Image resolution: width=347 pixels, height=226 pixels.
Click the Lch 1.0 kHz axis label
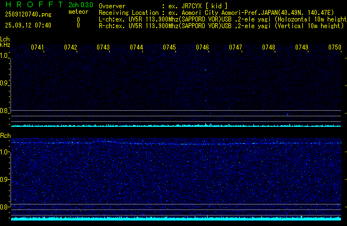tap(4, 56)
